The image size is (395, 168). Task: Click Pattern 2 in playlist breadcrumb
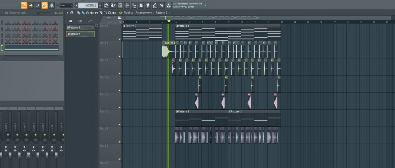[x=162, y=13]
